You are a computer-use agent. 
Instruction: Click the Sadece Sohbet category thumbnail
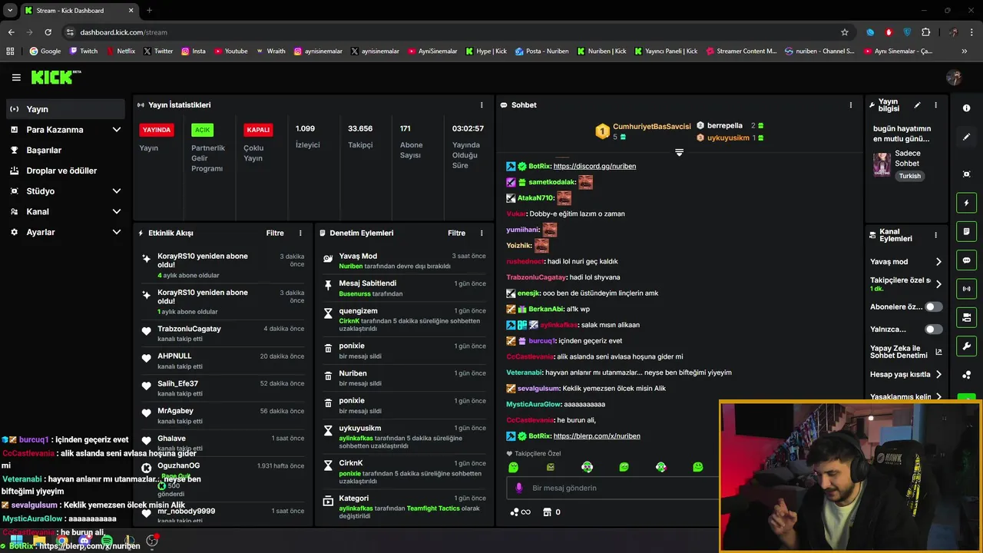tap(882, 164)
